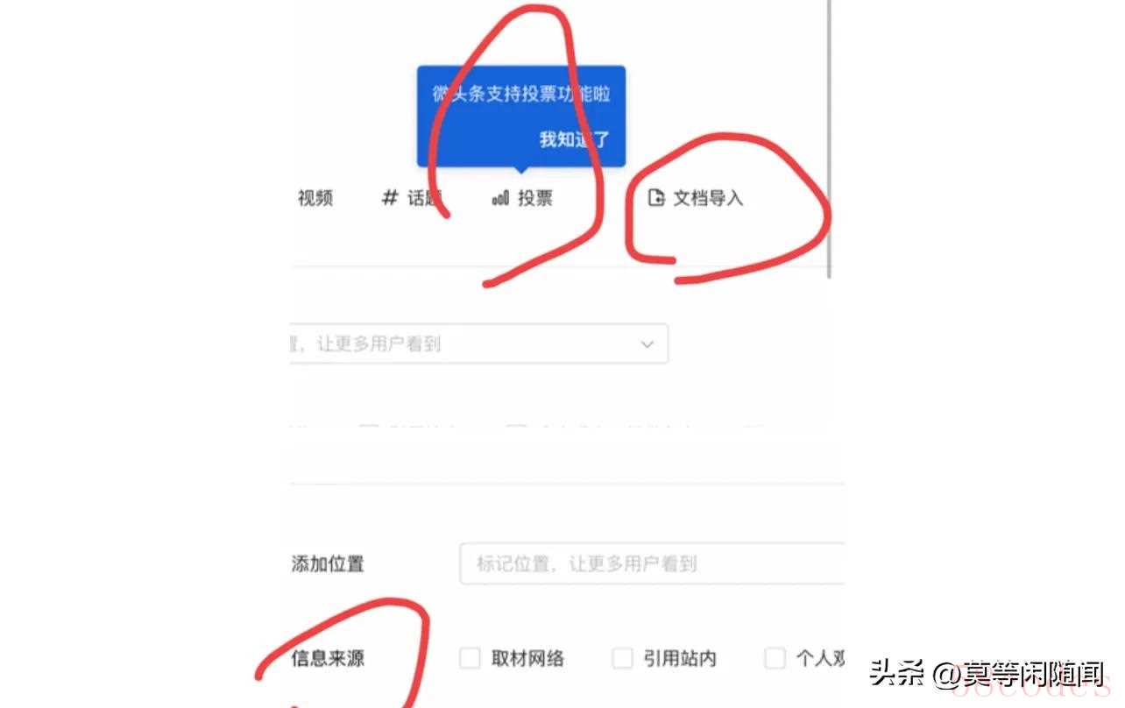Click the bar-chart icon for 投票

[500, 199]
